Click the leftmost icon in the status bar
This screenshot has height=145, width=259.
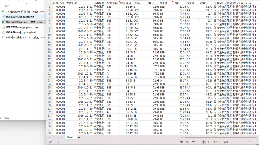click(x=50, y=142)
